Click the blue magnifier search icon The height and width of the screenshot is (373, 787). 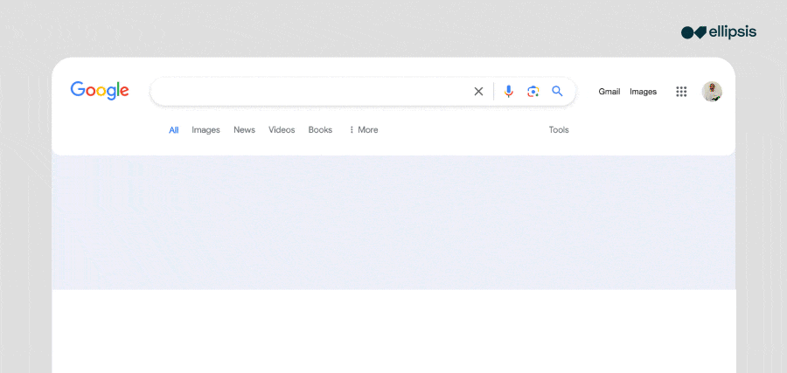click(x=557, y=92)
